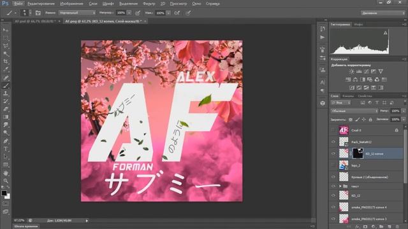Switch to the first AF.psd document tab

click(x=35, y=21)
